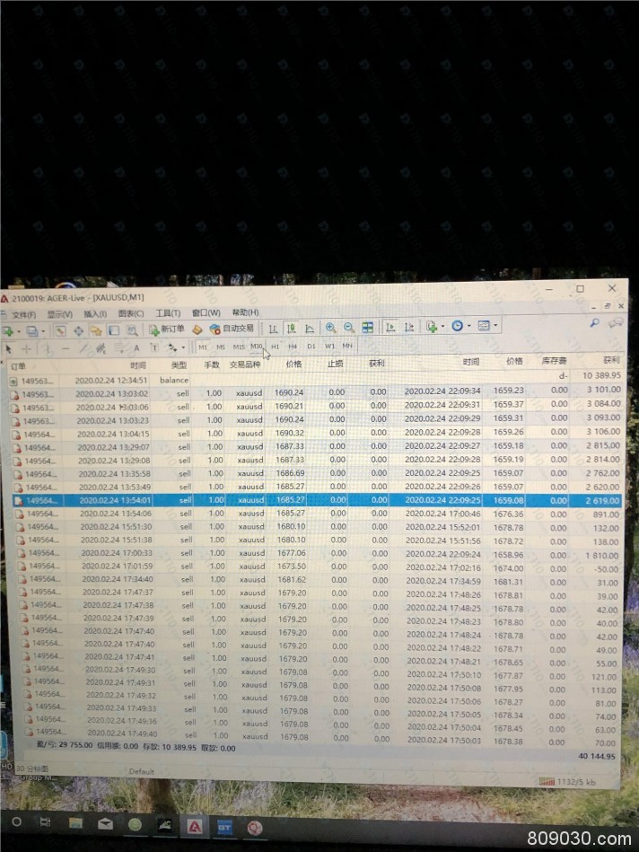Expand the indicators dropdown arrow
639x852 pixels.
(x=443, y=327)
